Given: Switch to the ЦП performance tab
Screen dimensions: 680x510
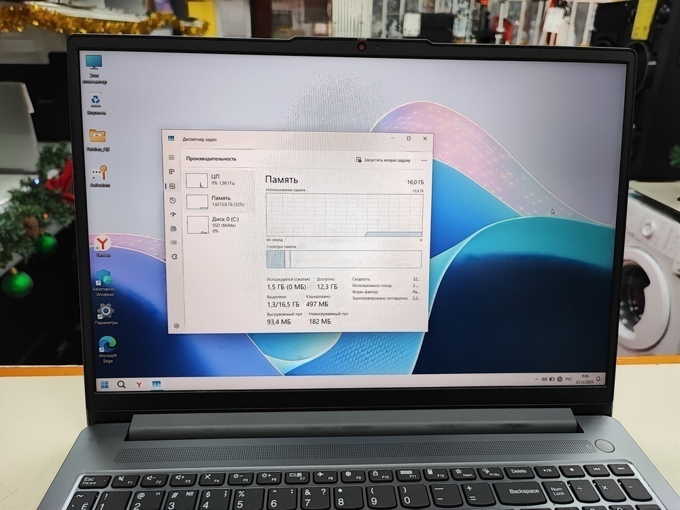Looking at the screenshot, I should [211, 180].
